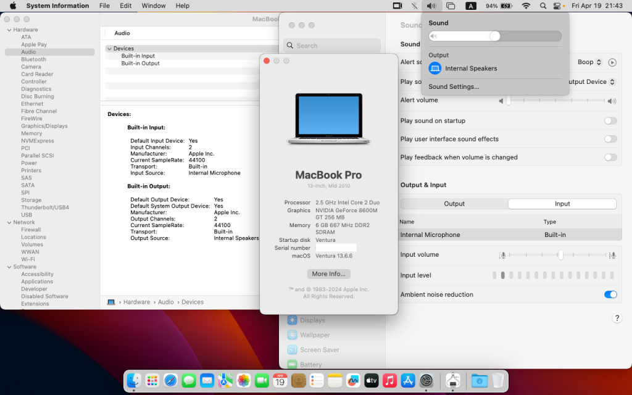
Task: Switch to the Output tab
Action: [454, 204]
